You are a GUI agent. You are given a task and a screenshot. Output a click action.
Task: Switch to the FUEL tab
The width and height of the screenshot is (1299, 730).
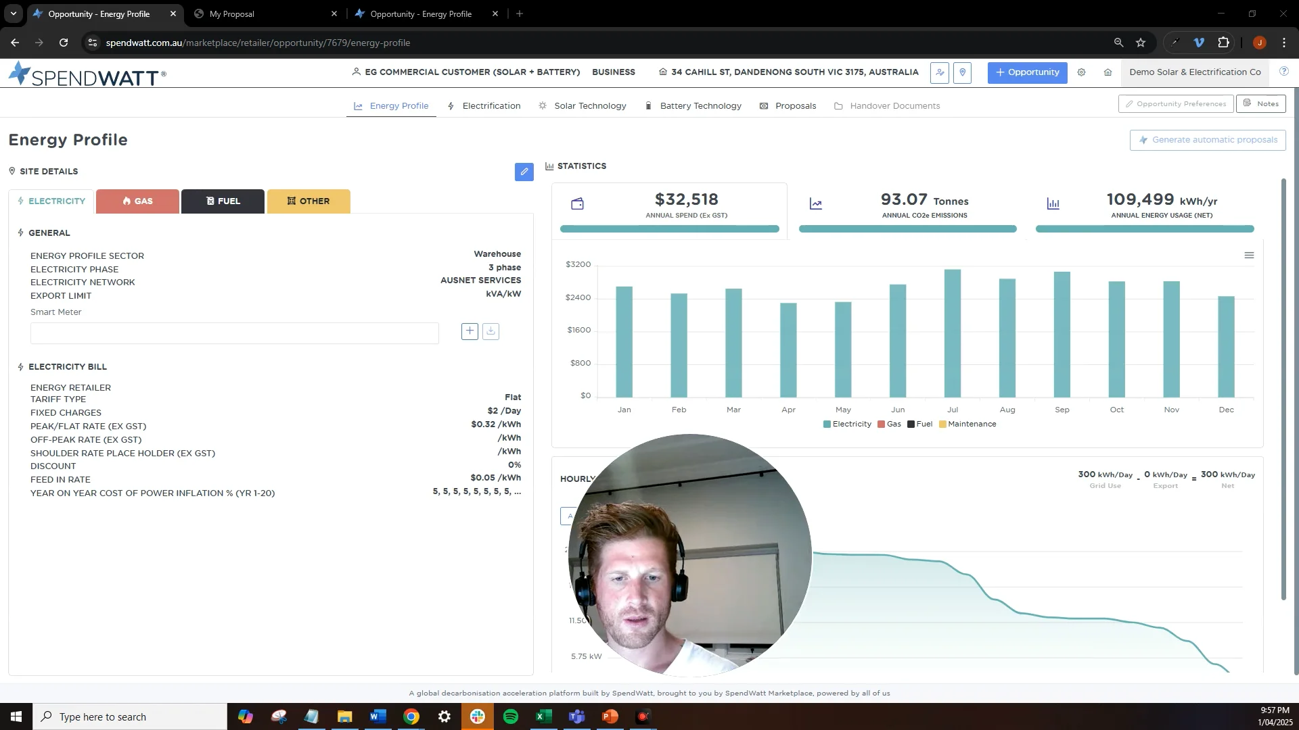(223, 201)
